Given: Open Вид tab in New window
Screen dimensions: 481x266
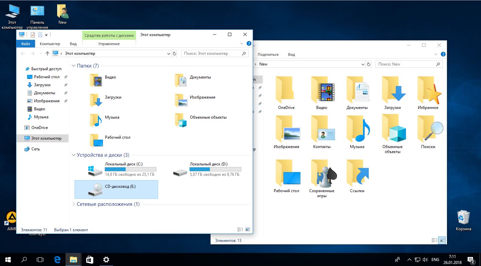Looking at the screenshot, I should pyautogui.click(x=291, y=54).
